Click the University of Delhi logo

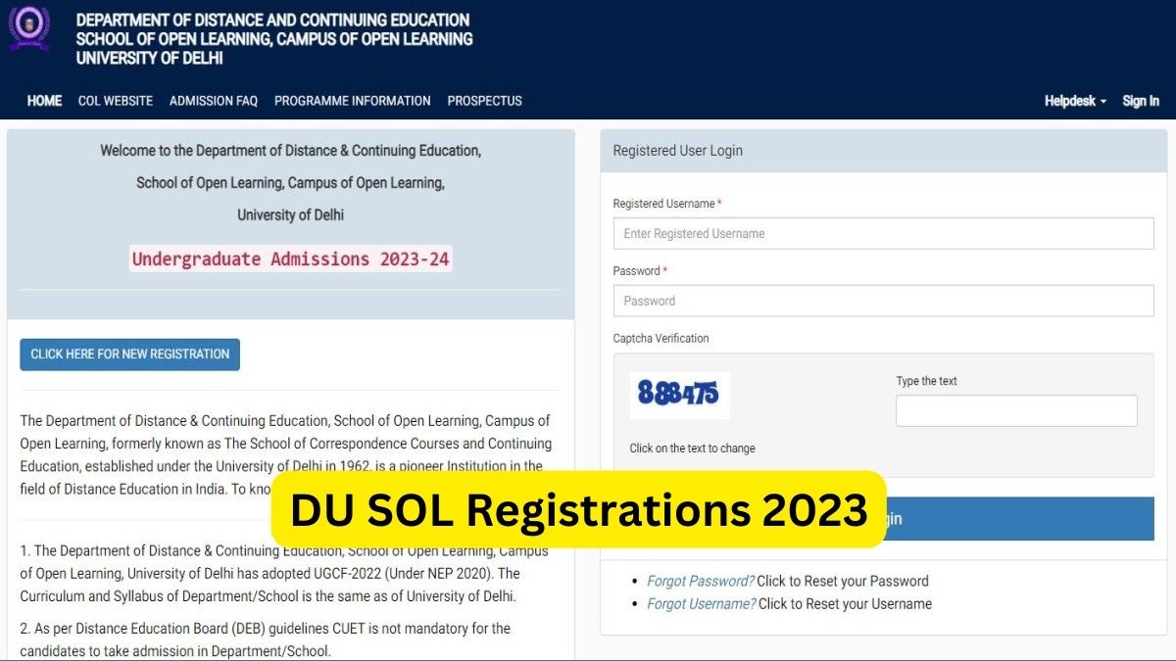click(28, 29)
